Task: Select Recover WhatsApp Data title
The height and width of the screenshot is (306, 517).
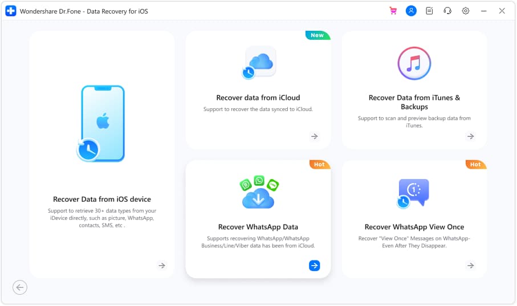Action: click(x=258, y=227)
